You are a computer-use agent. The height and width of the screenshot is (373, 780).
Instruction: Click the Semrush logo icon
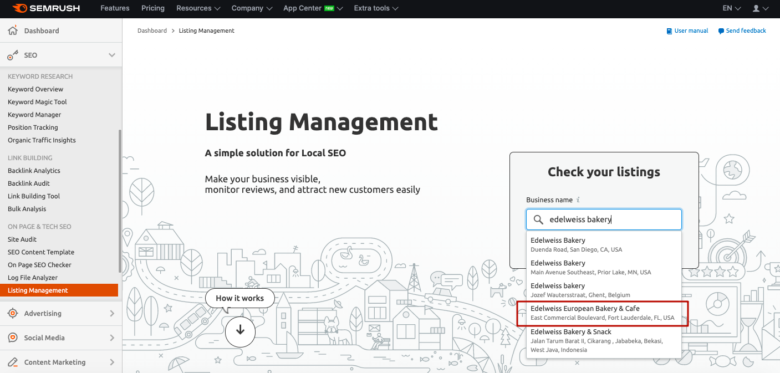[20, 8]
